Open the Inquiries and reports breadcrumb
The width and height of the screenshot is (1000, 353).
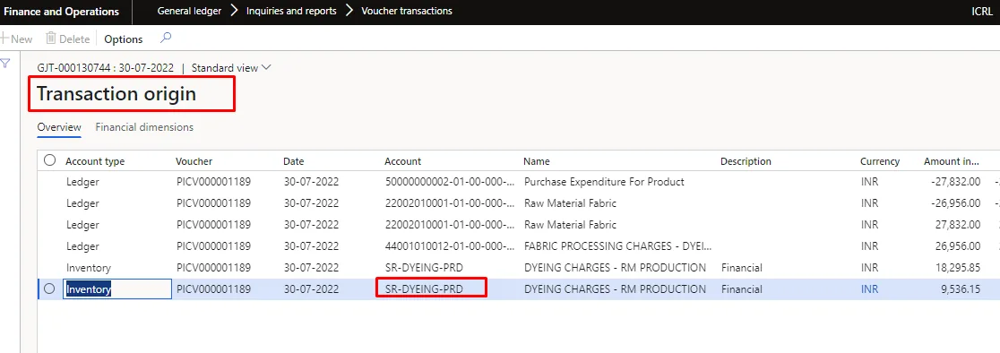(x=291, y=11)
